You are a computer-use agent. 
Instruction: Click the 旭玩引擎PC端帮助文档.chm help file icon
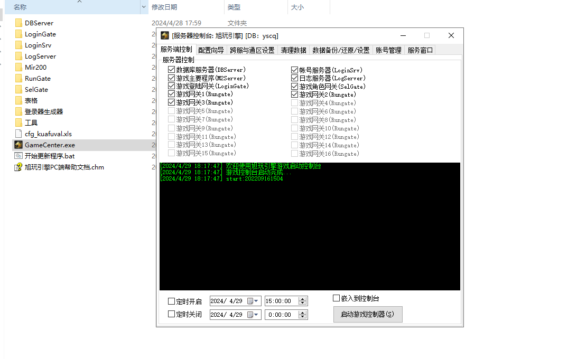pos(18,167)
